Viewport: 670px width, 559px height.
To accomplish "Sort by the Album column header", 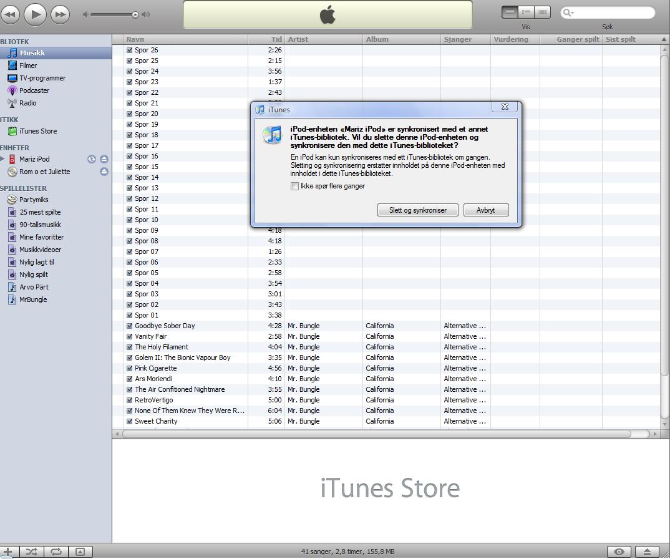I will click(x=401, y=39).
